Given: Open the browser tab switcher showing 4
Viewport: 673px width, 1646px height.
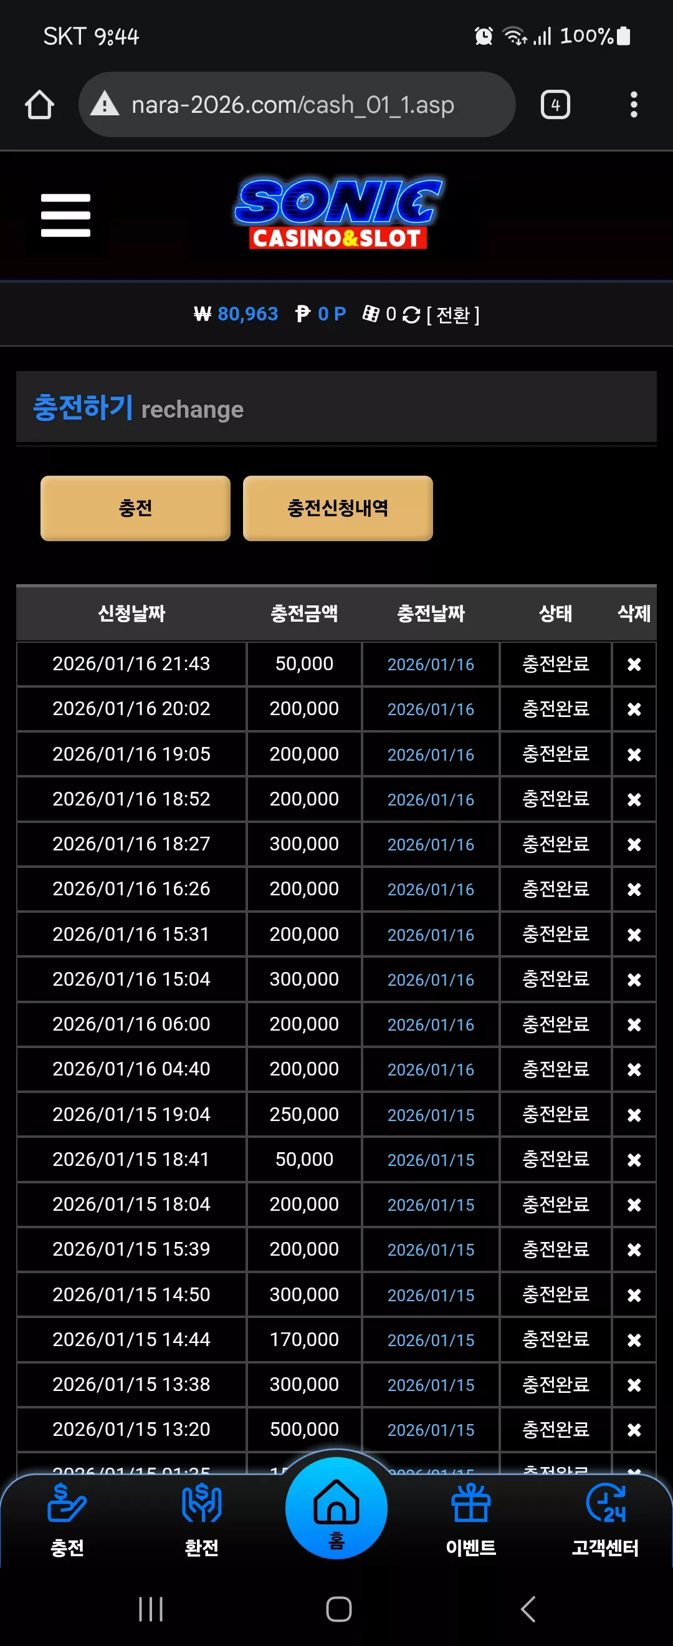Looking at the screenshot, I should [555, 105].
